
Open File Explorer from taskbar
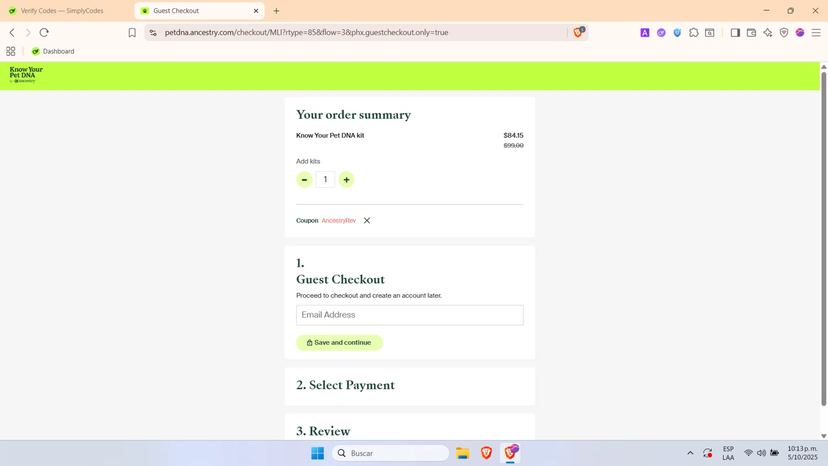(463, 453)
